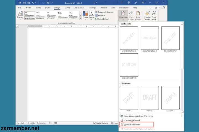The width and height of the screenshot is (199, 132).
Task: Open the Review tab
Action: [x=104, y=8]
